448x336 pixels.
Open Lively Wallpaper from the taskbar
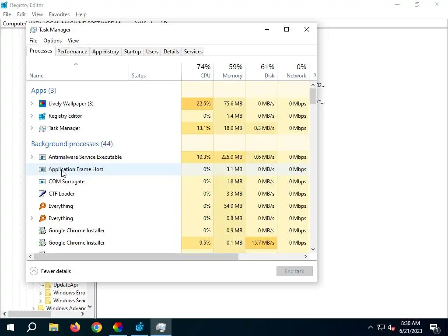coord(118,327)
